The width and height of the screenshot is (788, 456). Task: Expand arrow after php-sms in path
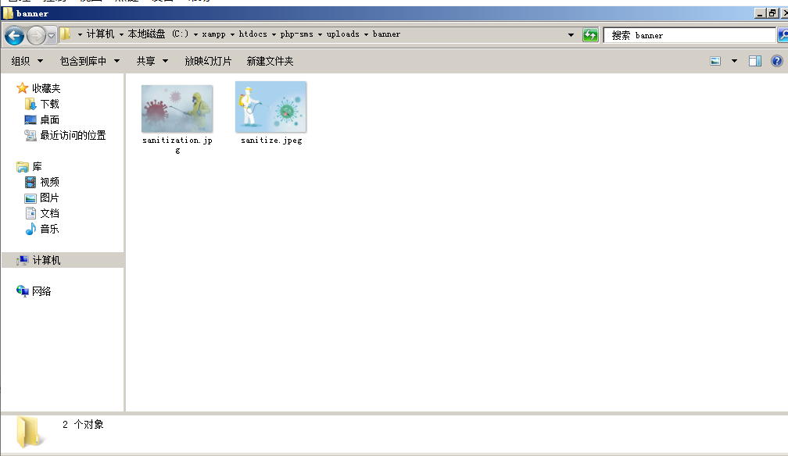pos(320,34)
